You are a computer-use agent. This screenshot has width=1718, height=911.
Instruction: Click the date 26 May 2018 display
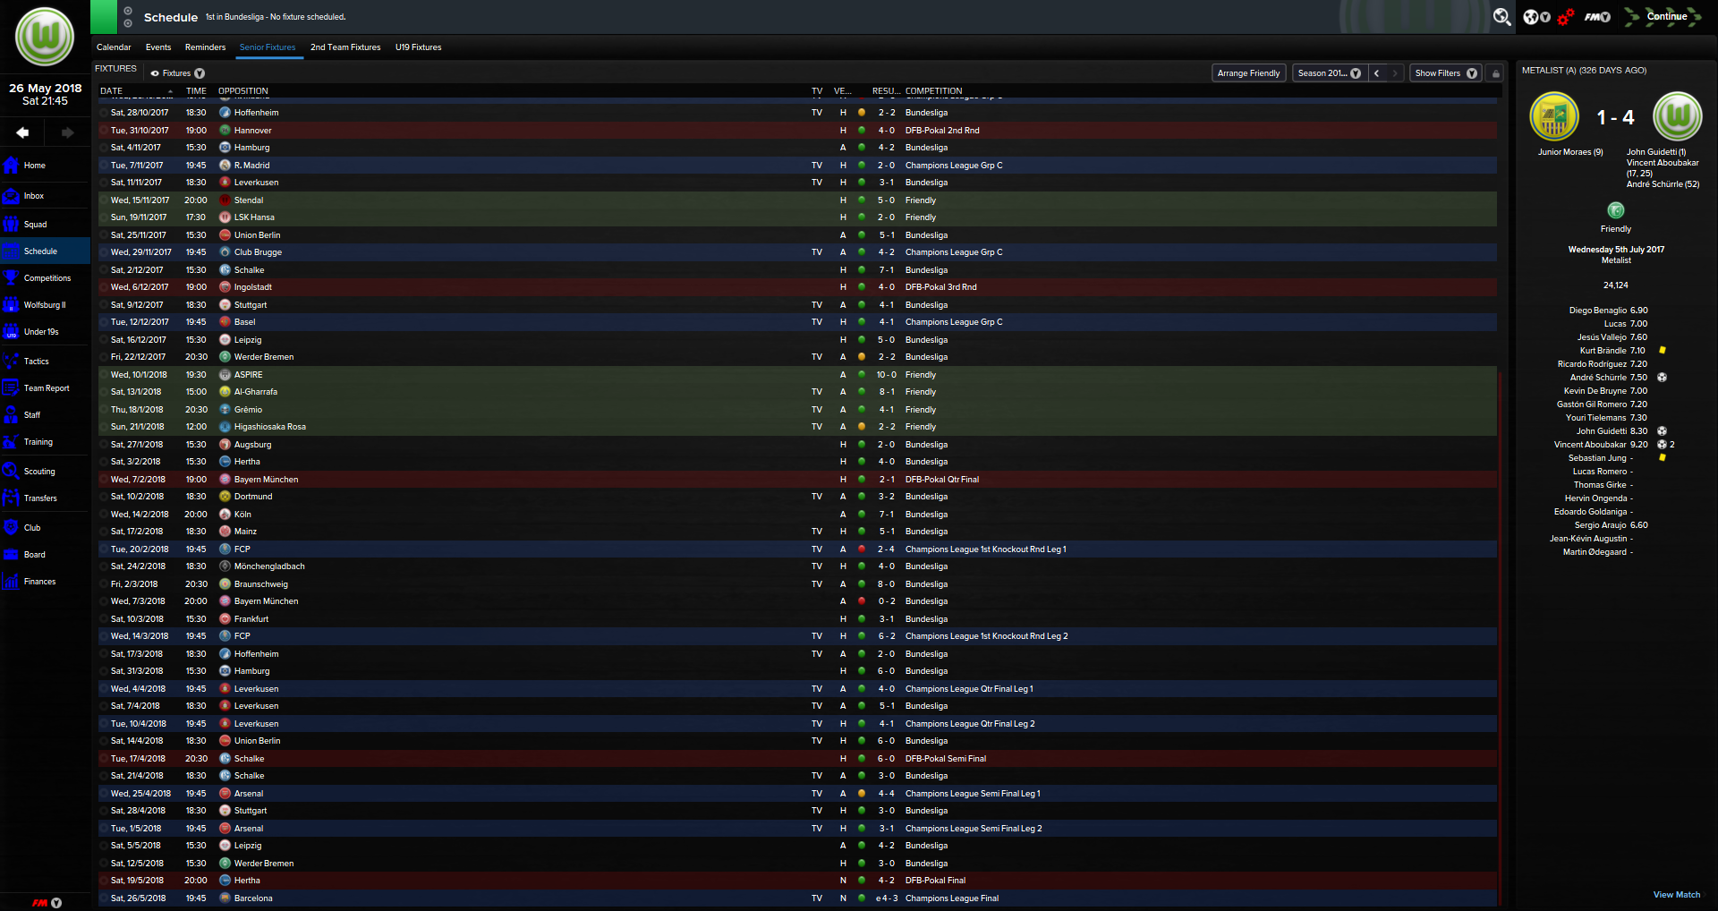pyautogui.click(x=45, y=89)
